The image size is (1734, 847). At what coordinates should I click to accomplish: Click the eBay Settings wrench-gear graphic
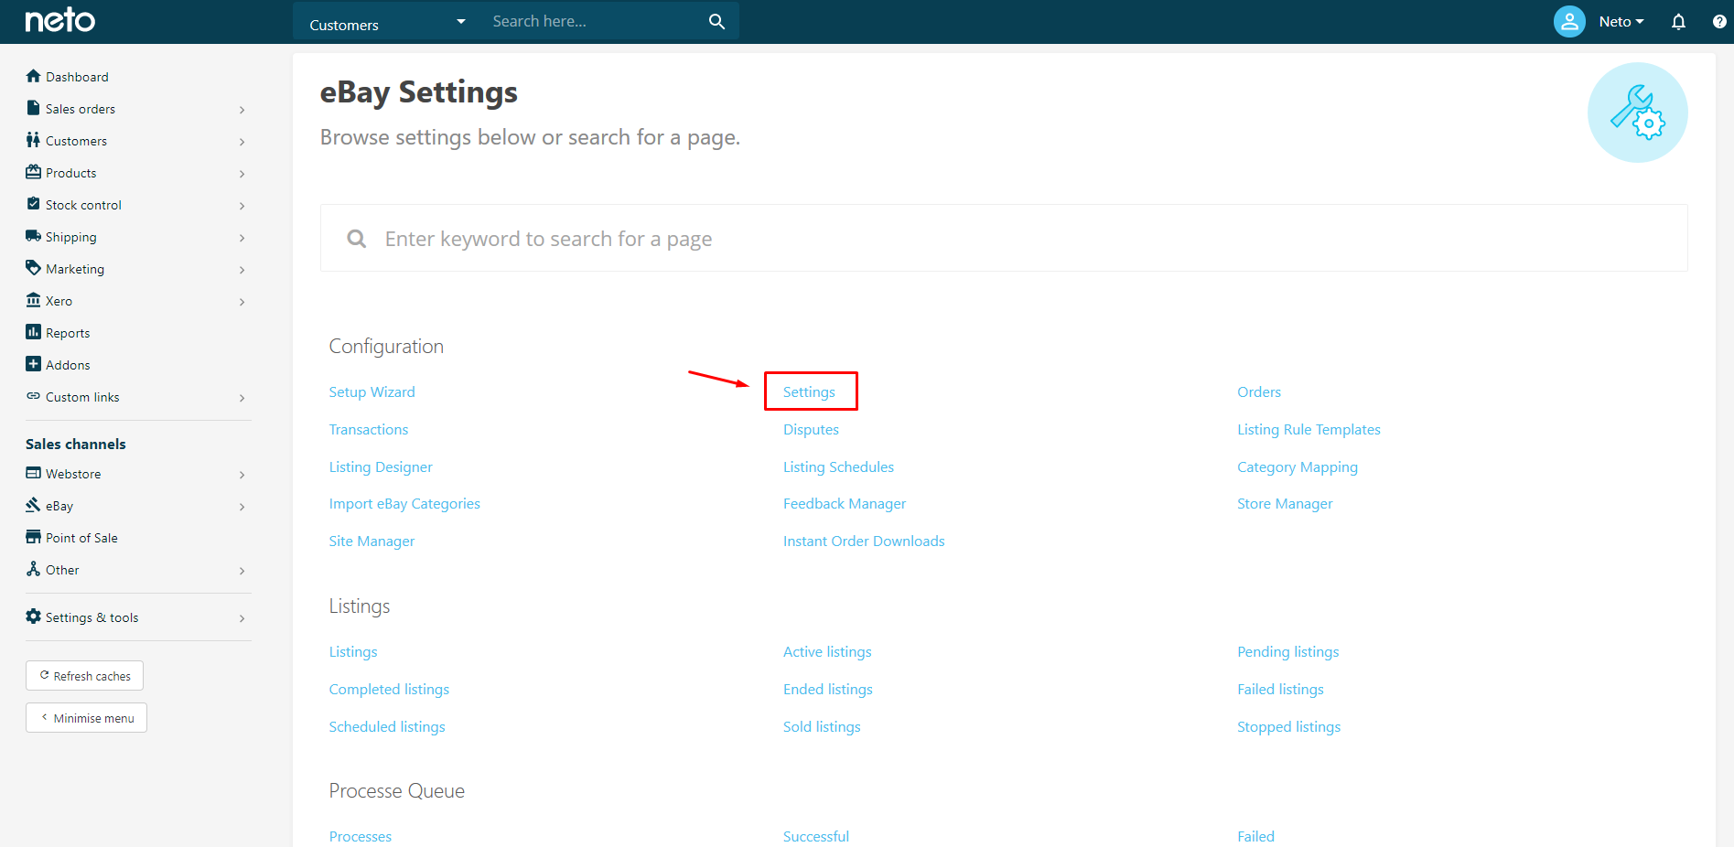click(1637, 113)
